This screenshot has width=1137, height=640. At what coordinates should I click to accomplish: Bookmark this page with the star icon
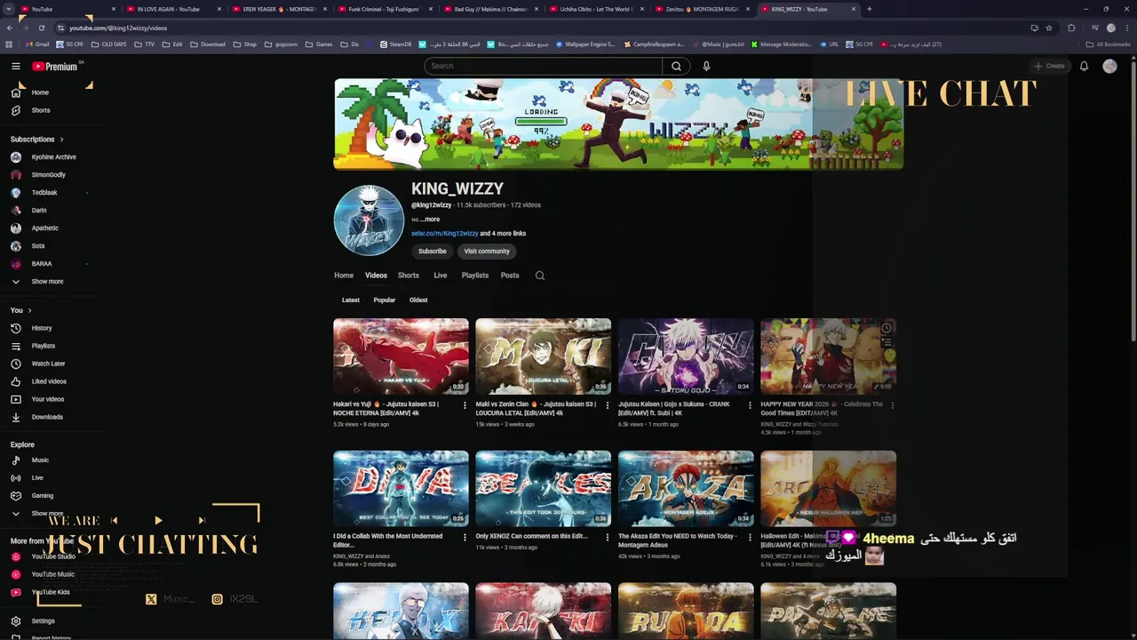[x=1049, y=28]
